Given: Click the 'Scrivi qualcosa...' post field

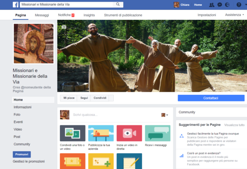Looking at the screenshot, I should 116,115.
